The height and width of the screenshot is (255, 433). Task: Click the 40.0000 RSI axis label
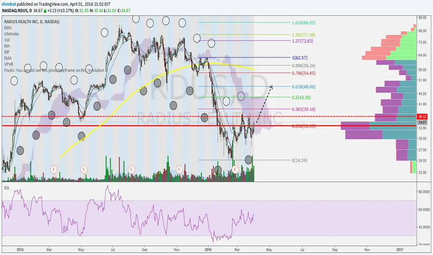[424, 228]
